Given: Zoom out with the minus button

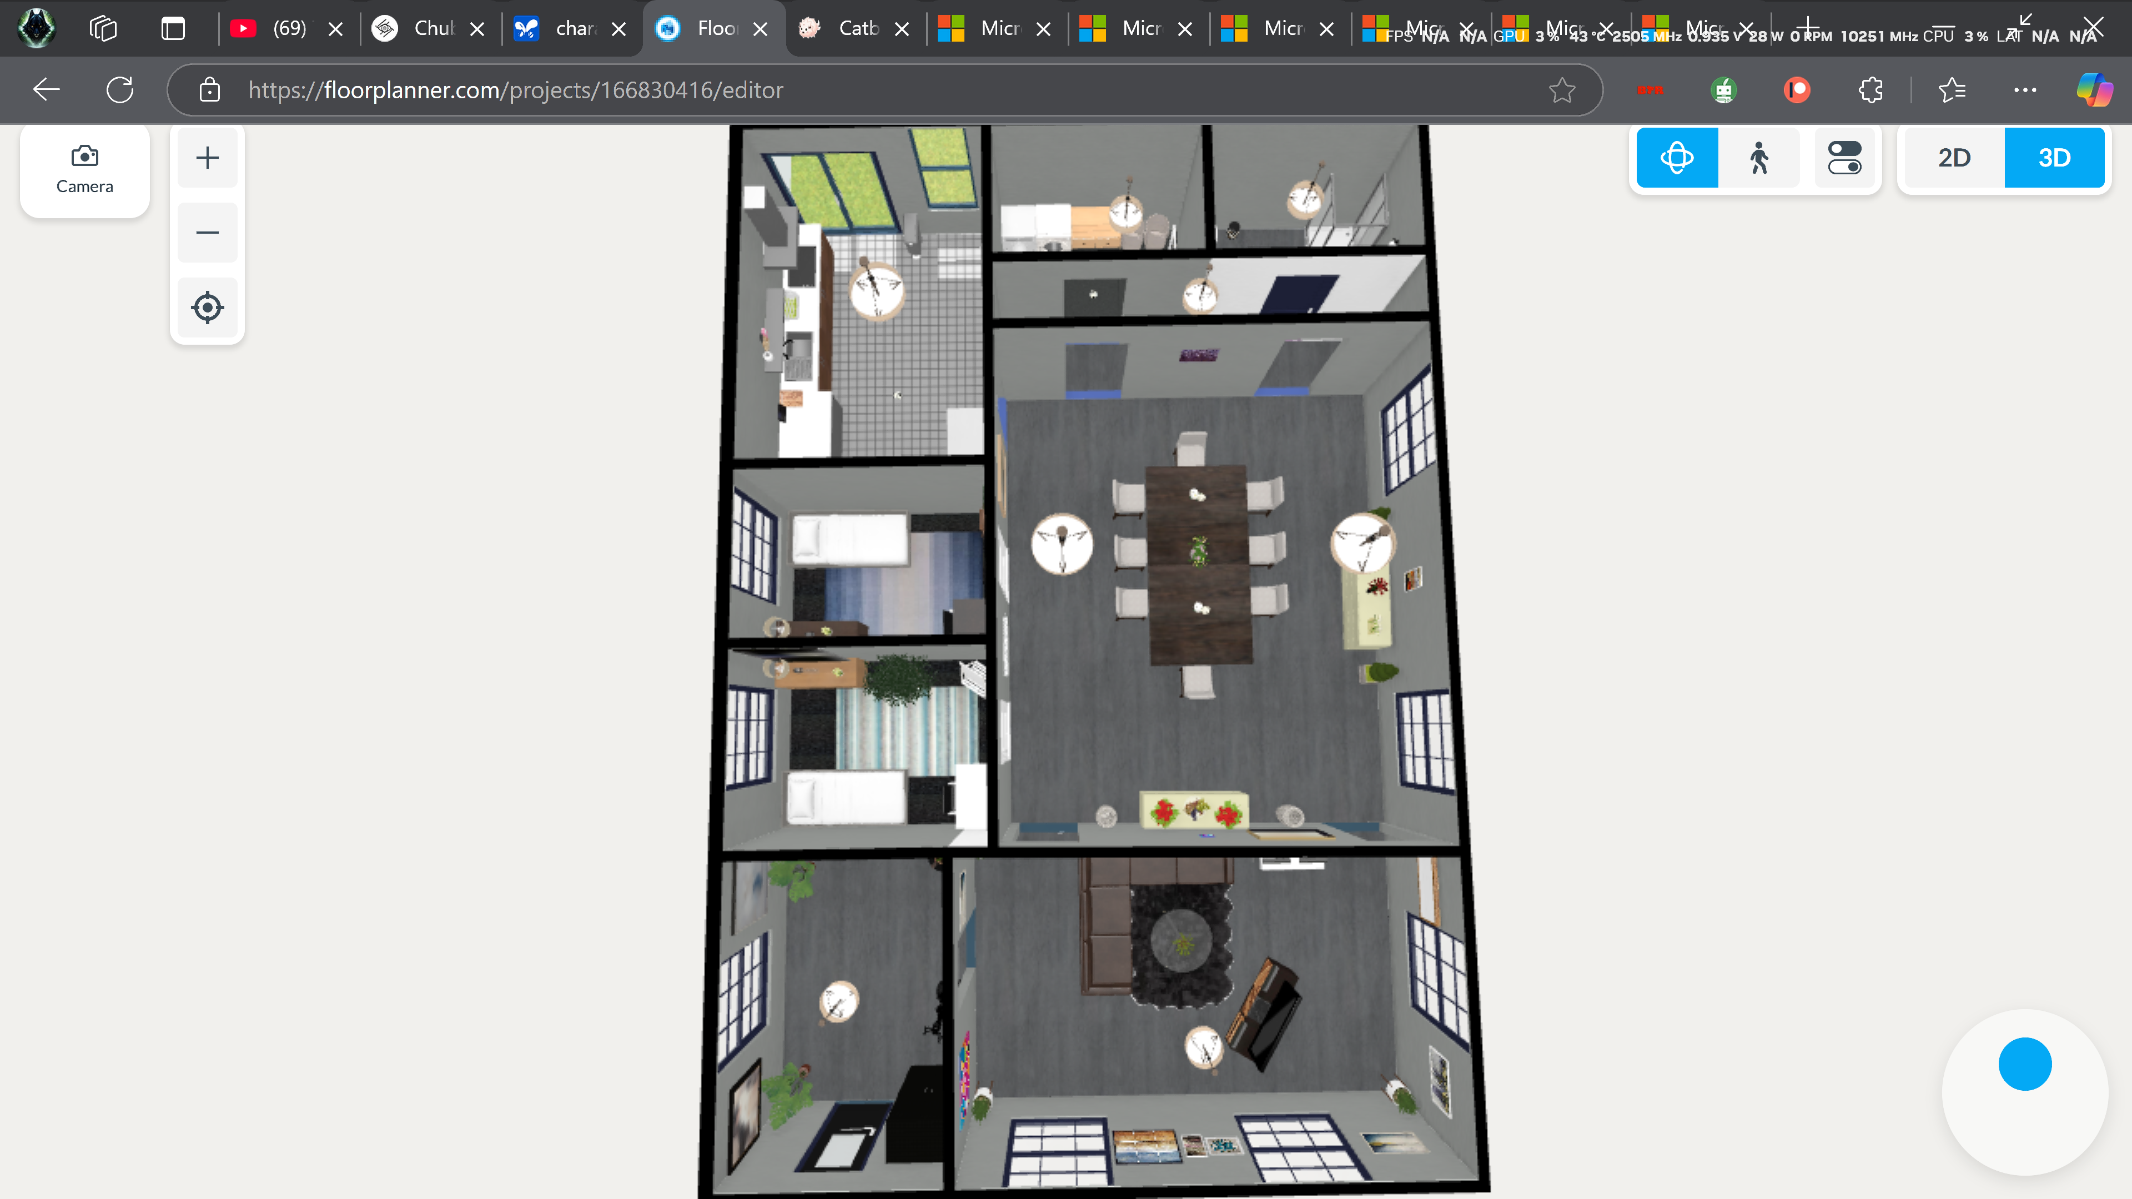Looking at the screenshot, I should pyautogui.click(x=207, y=233).
